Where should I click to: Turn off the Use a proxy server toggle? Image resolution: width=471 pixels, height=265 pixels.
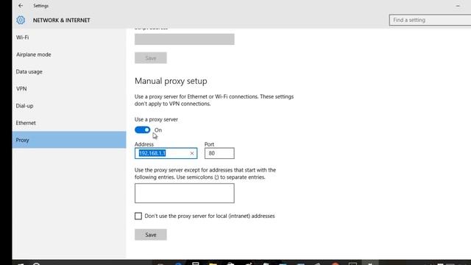tap(142, 130)
